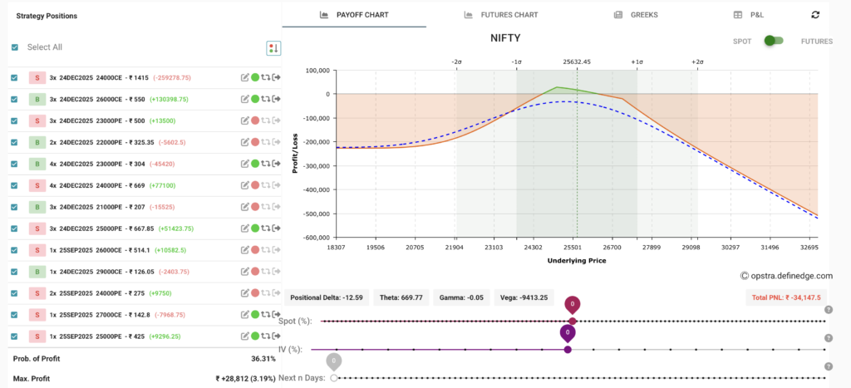Click the B badge on 21000PE row
The height and width of the screenshot is (388, 851).
click(x=37, y=207)
